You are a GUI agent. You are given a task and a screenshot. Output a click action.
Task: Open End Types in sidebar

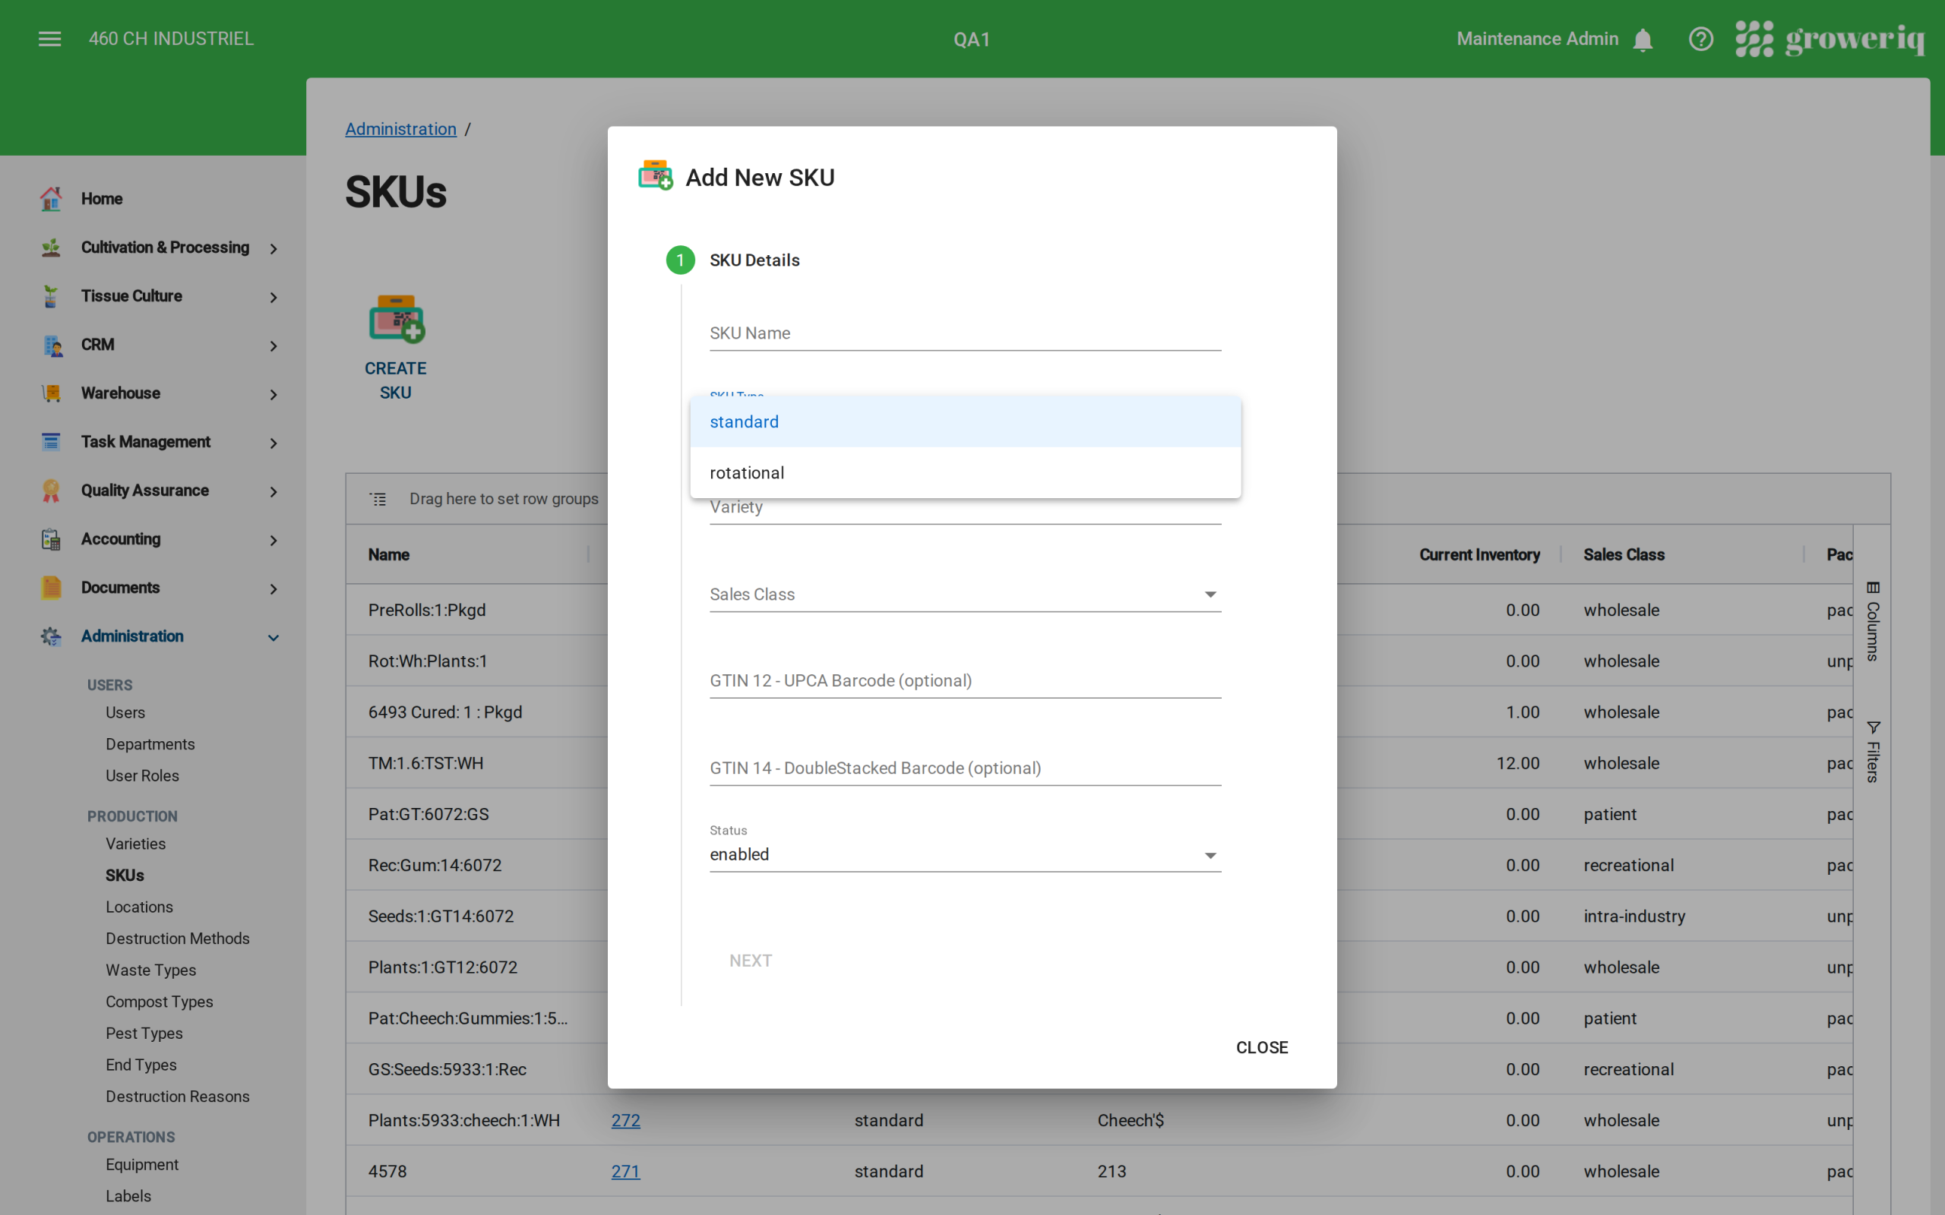coord(141,1065)
